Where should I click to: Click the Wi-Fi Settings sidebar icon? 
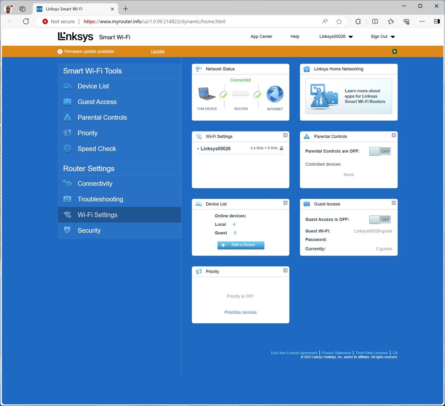tap(67, 215)
